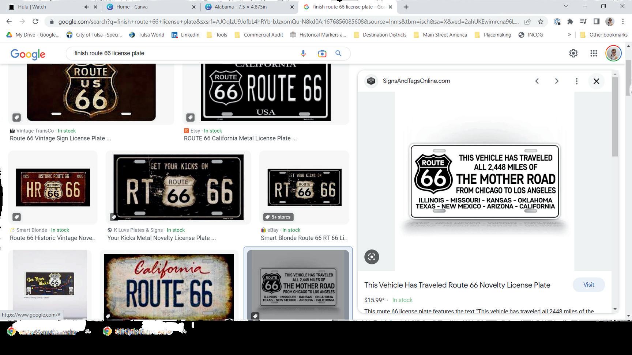Select the Mother Road plate thumbnail
This screenshot has height=355, width=632.
click(x=298, y=285)
